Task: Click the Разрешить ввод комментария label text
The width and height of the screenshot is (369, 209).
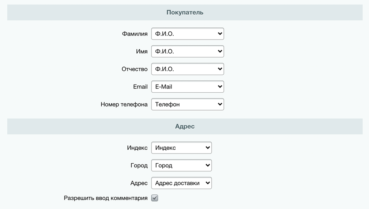Action: click(x=105, y=198)
